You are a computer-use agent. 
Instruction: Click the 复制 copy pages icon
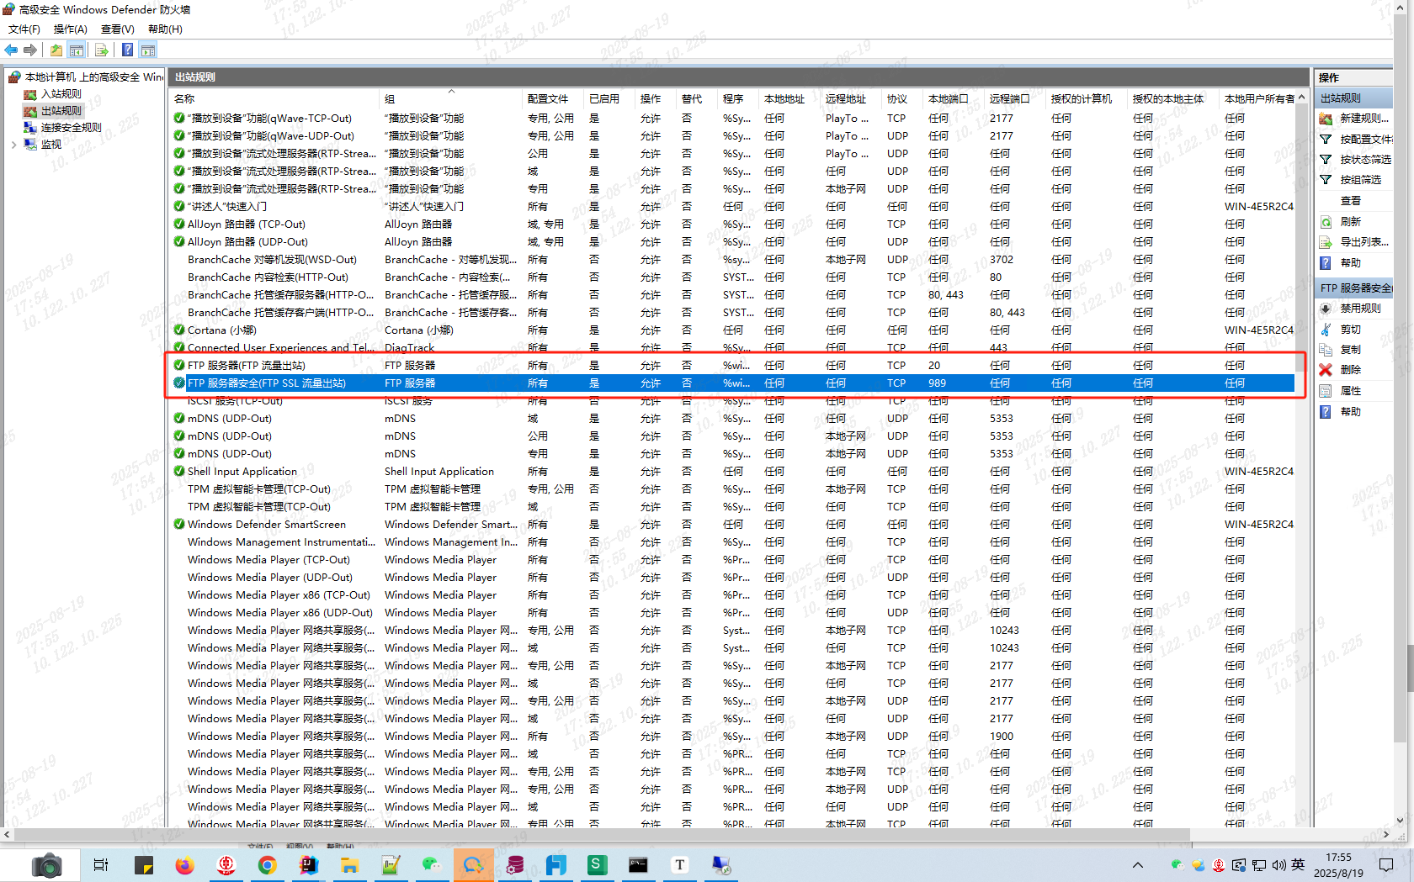click(1326, 350)
